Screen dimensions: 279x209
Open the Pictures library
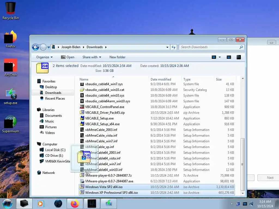point(51,127)
